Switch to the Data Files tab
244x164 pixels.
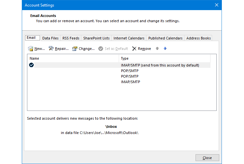coord(50,38)
